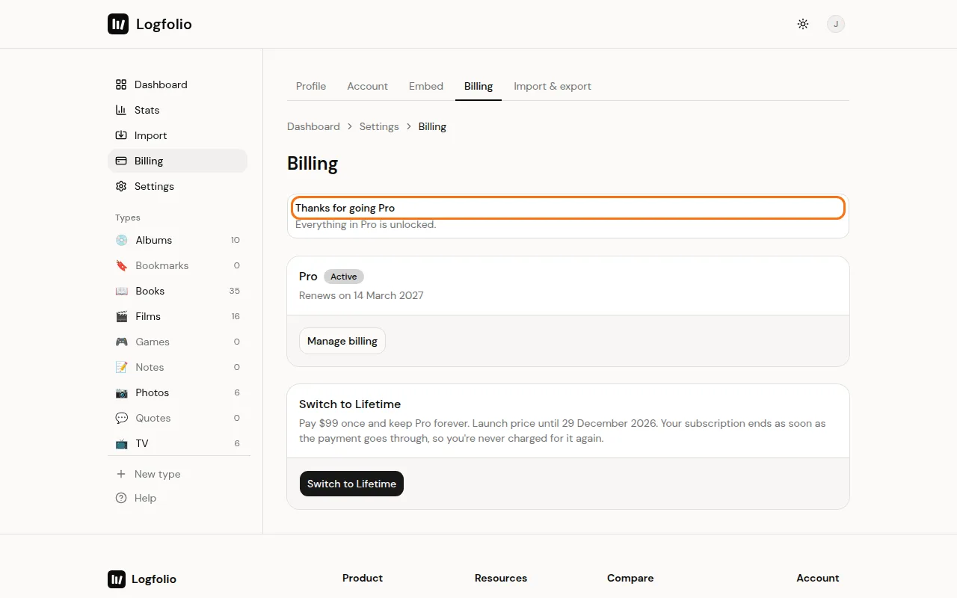Image resolution: width=957 pixels, height=598 pixels.
Task: Click the footer Account heading
Action: coord(818,578)
